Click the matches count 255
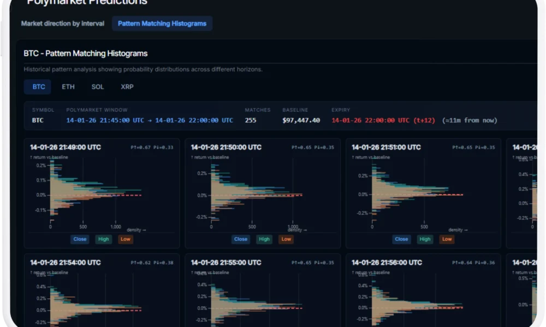This screenshot has width=546, height=327. [251, 120]
